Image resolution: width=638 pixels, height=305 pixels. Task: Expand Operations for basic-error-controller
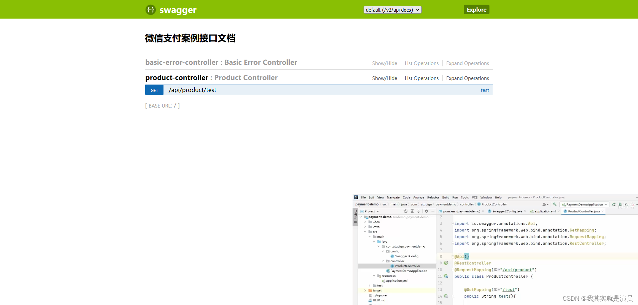point(468,63)
